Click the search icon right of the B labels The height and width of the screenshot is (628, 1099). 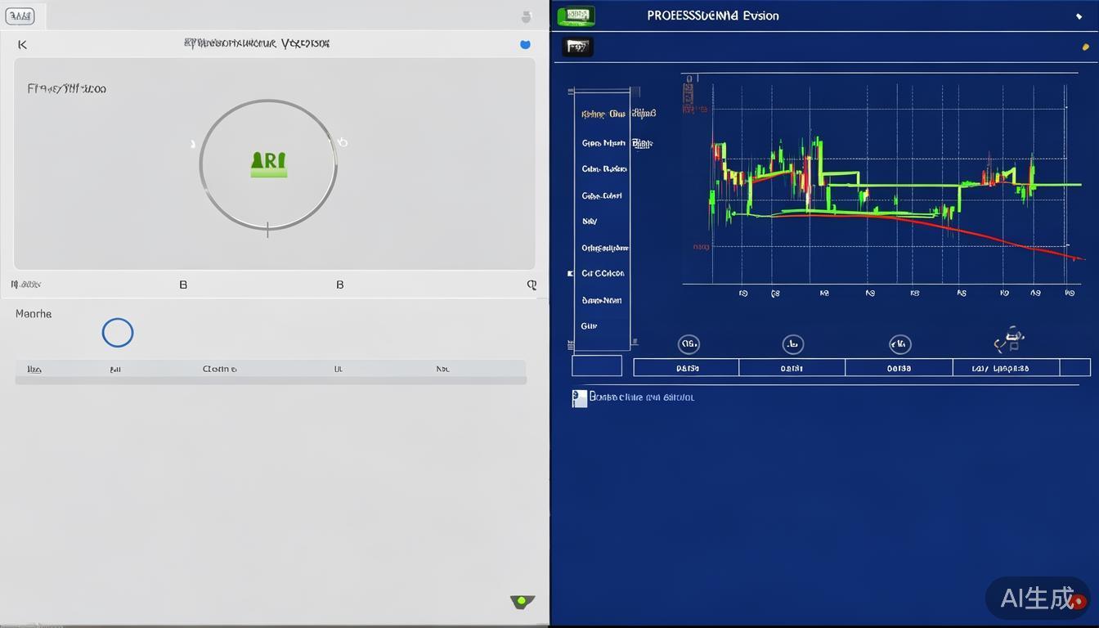[x=532, y=285]
